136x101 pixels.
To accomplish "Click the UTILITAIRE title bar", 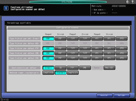I will (68, 2).
